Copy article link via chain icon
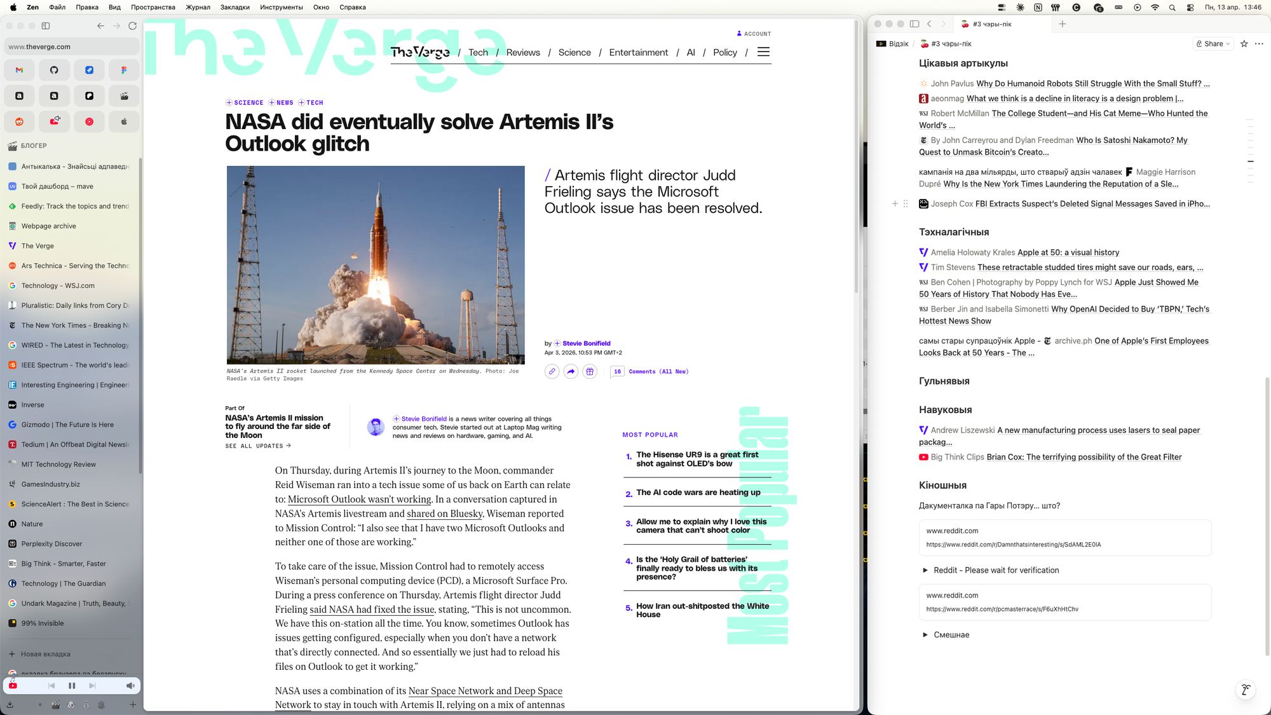 [x=552, y=371]
